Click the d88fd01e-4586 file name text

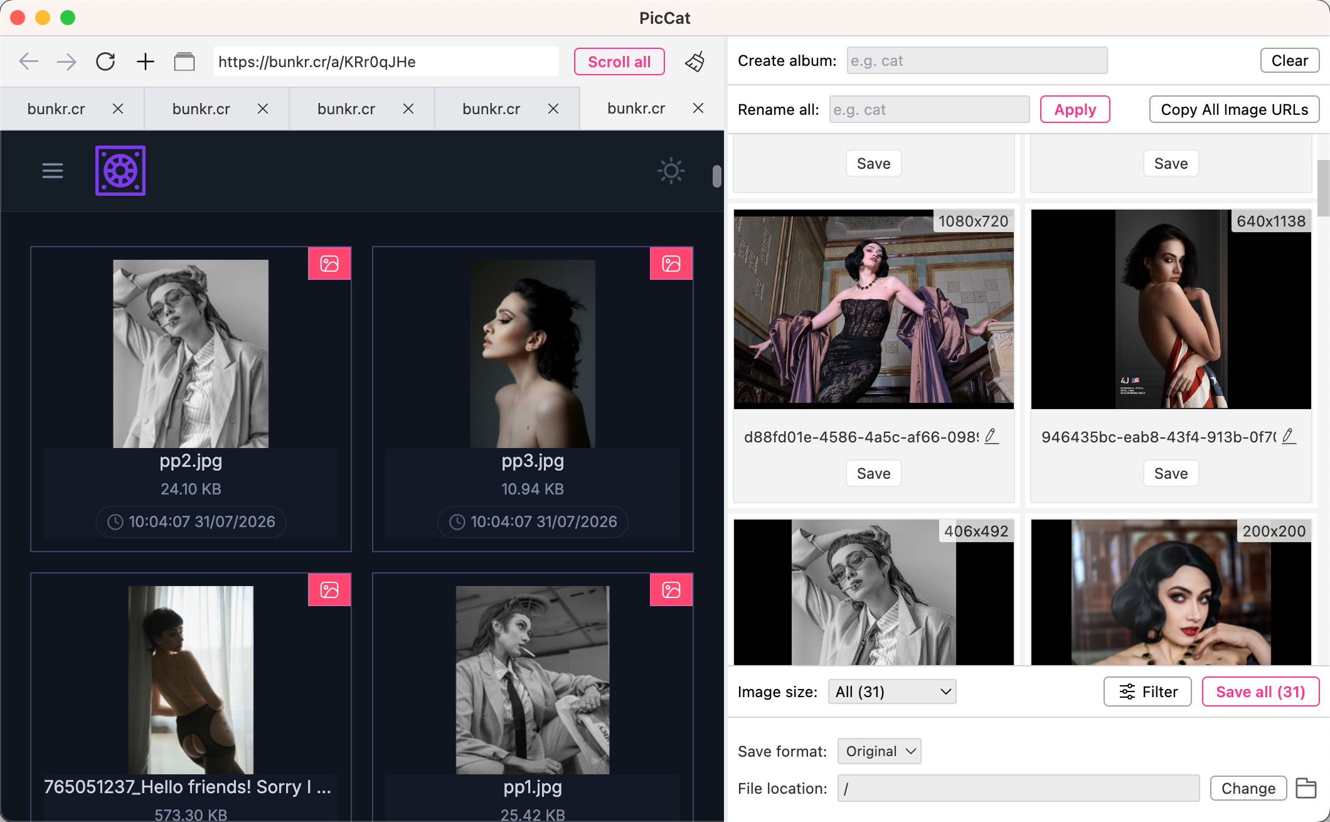coord(861,437)
